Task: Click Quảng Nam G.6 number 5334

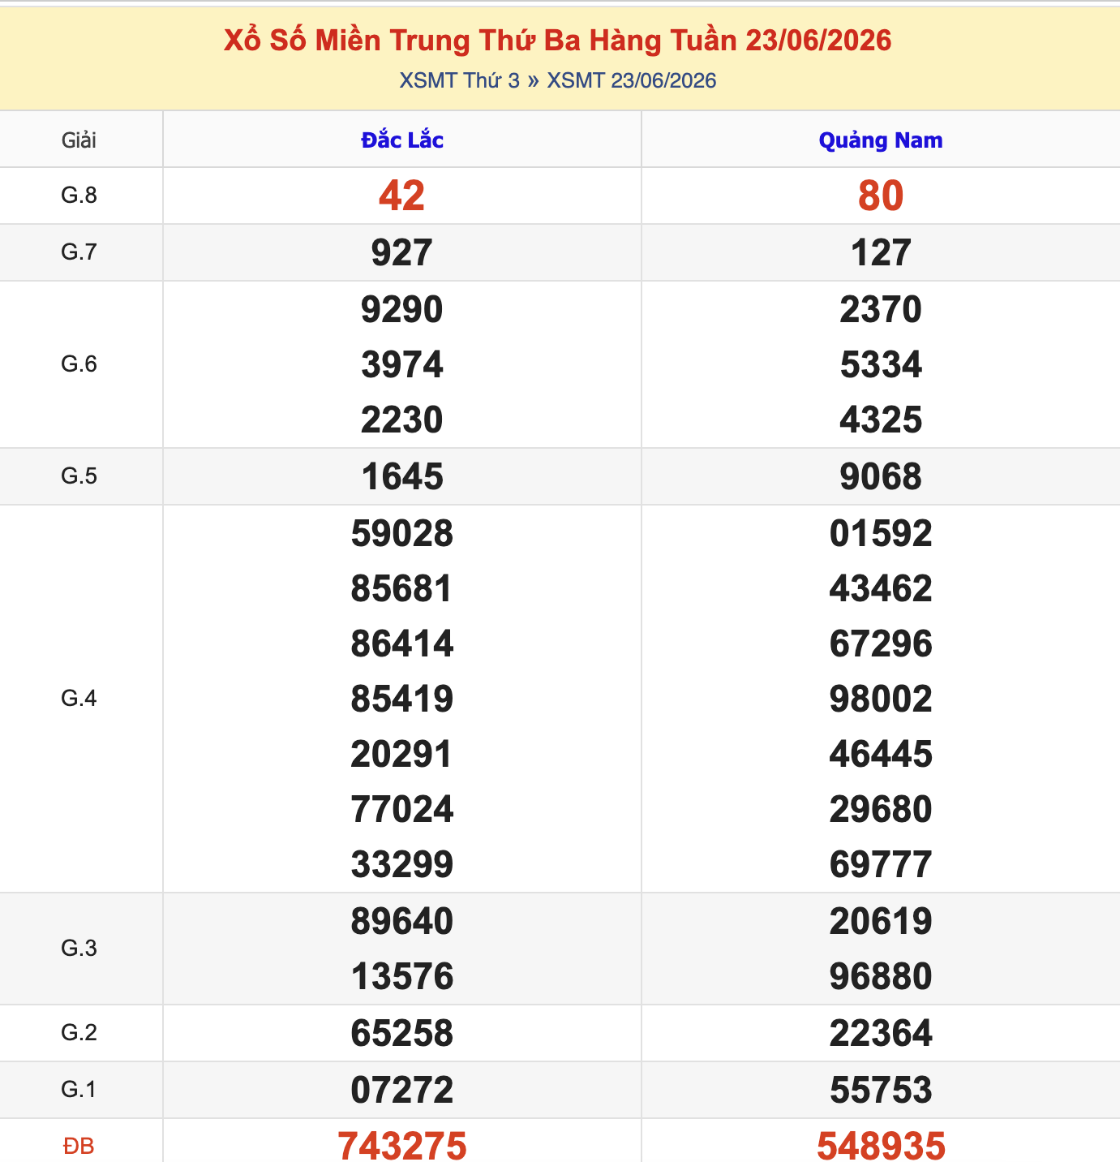Action: pos(881,364)
